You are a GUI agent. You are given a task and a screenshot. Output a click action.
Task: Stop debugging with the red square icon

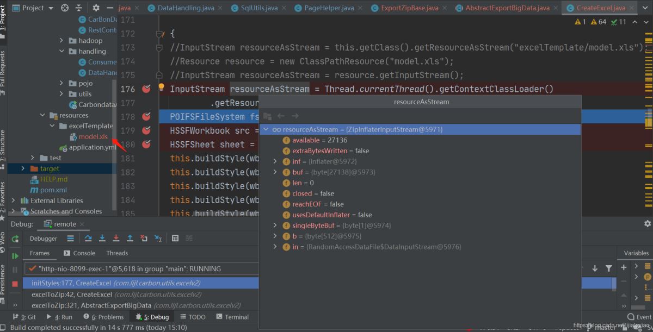(x=15, y=284)
